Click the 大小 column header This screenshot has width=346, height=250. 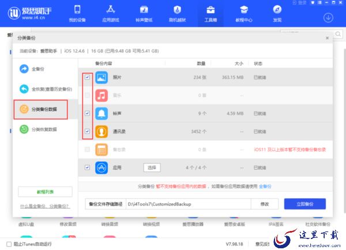239,64
